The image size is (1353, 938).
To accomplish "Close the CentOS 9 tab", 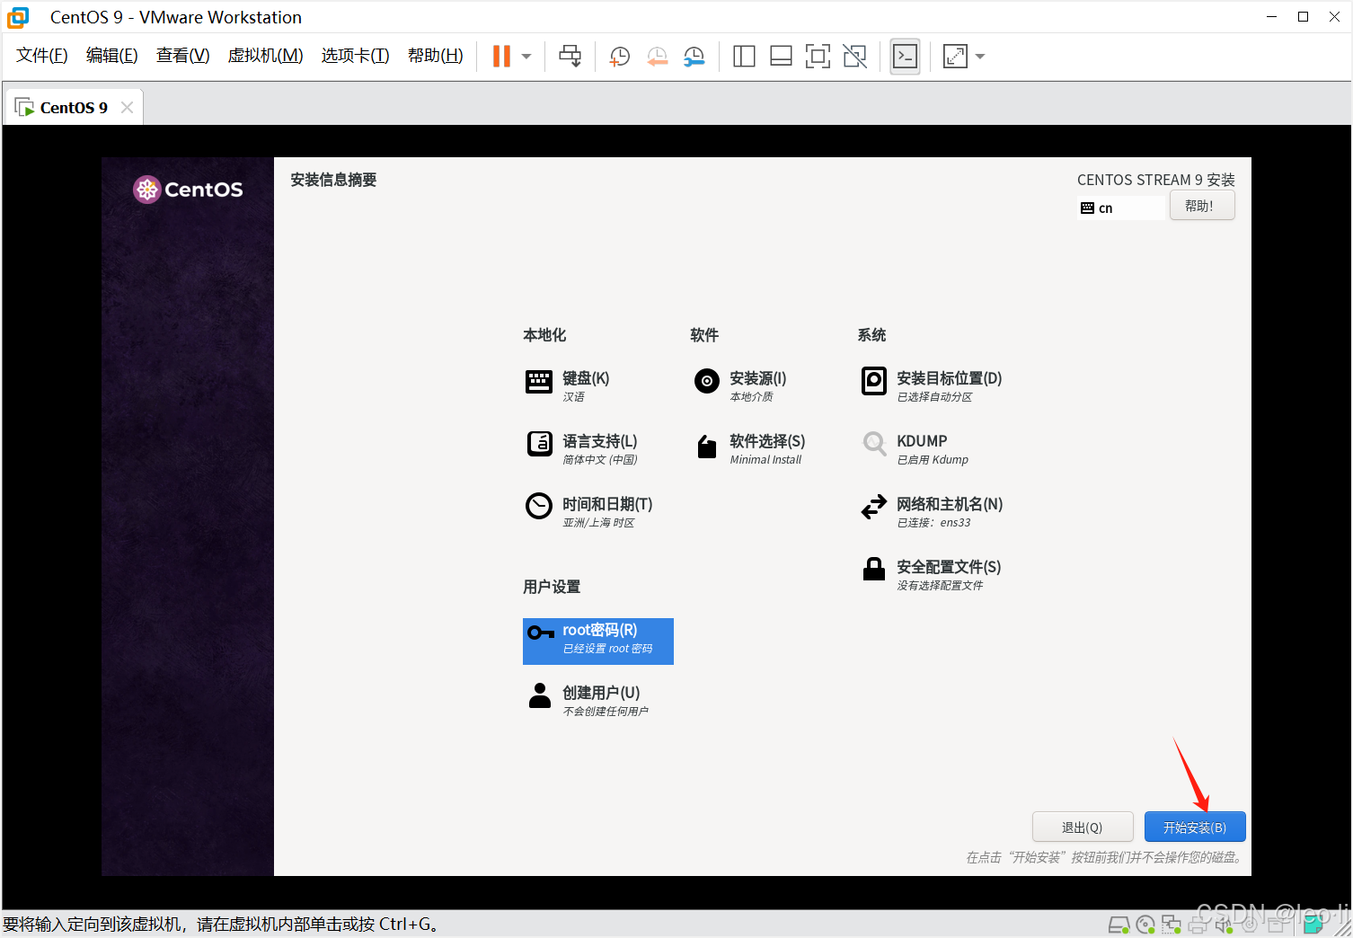I will click(127, 108).
